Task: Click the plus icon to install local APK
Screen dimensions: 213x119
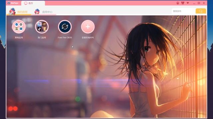Action: click(88, 27)
